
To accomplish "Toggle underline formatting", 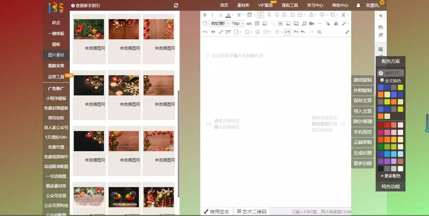I will 221,15.
